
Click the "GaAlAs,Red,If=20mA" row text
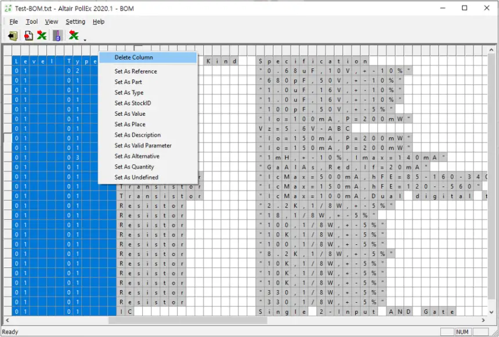click(x=343, y=167)
